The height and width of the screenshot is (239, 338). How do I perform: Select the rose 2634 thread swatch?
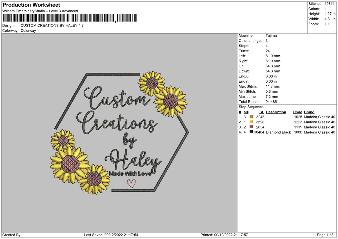[252, 127]
